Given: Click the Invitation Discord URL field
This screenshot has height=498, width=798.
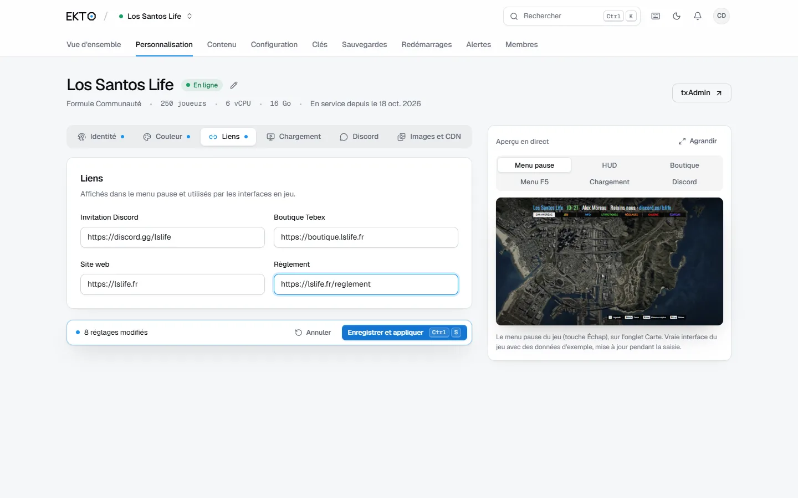Looking at the screenshot, I should pos(172,237).
